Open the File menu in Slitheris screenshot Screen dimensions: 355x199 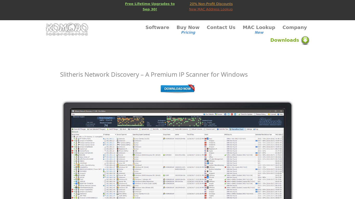click(73, 114)
